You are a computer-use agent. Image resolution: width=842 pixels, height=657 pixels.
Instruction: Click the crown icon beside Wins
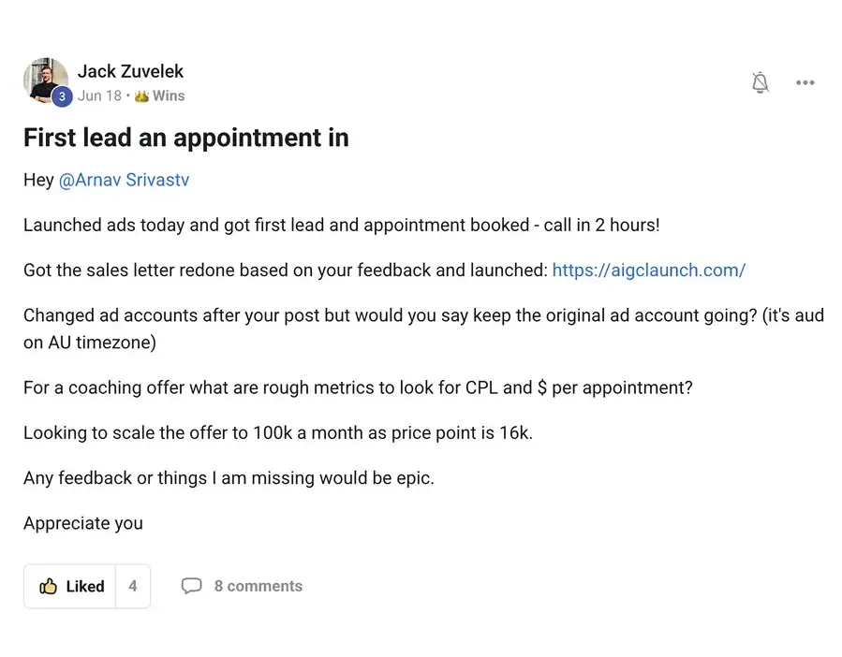coord(141,95)
